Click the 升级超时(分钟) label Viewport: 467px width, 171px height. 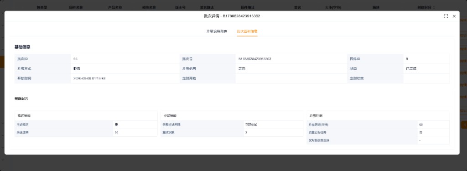[x=319, y=124]
